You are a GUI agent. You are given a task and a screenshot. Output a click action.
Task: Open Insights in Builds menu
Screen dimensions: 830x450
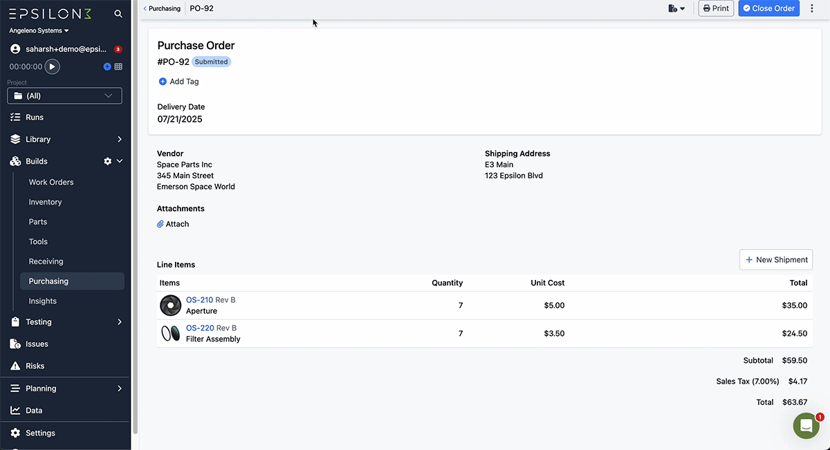click(x=43, y=301)
